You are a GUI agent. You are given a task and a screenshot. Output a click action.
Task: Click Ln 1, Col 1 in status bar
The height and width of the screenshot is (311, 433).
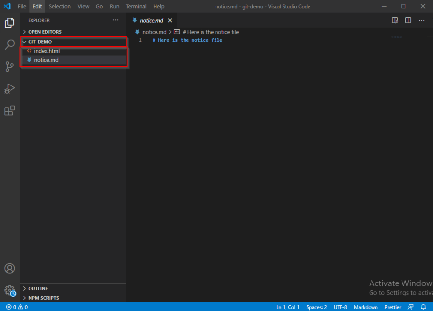[x=288, y=307]
